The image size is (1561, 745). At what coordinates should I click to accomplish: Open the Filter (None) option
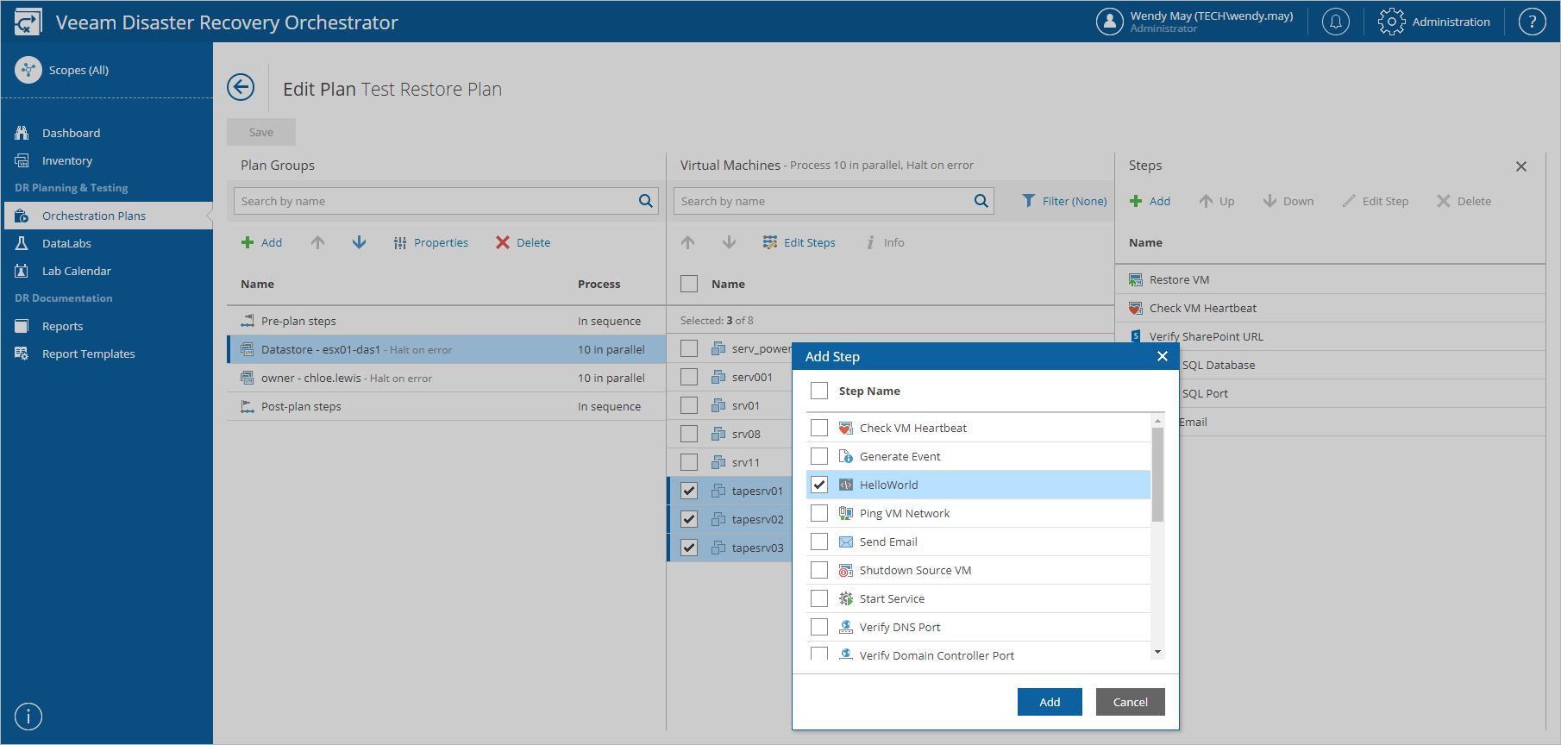pyautogui.click(x=1064, y=201)
